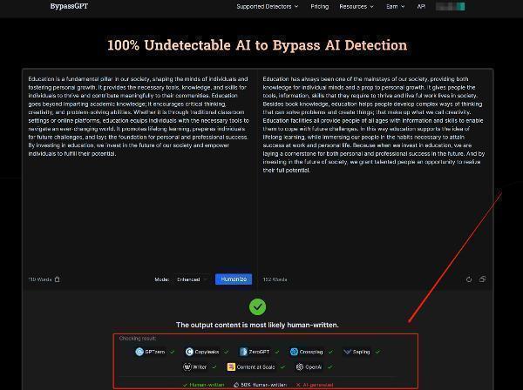This screenshot has width=523, height=390.
Task: Click the '100% Undetectable AI' page heading
Action: pyautogui.click(x=257, y=45)
